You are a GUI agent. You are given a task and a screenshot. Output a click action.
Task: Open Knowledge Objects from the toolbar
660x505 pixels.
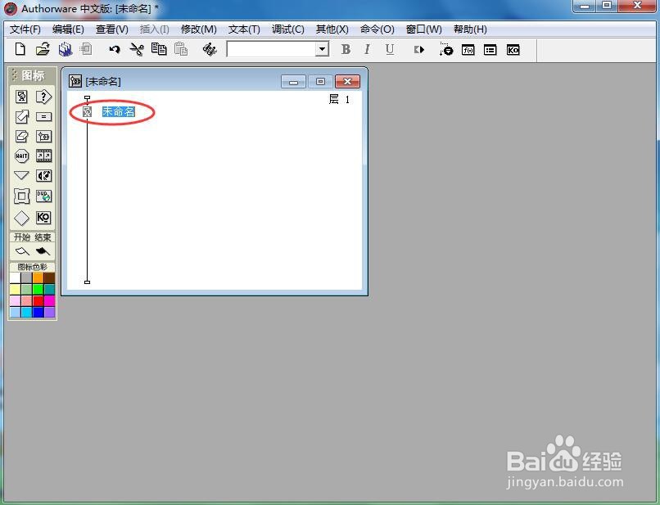click(513, 50)
